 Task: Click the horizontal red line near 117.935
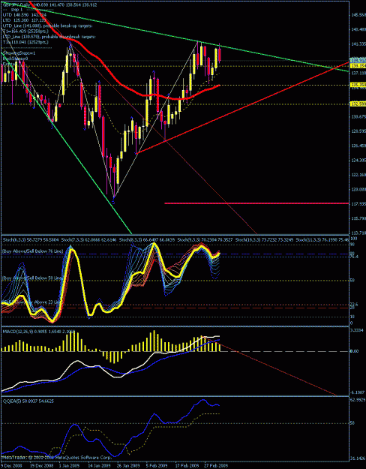(256, 203)
